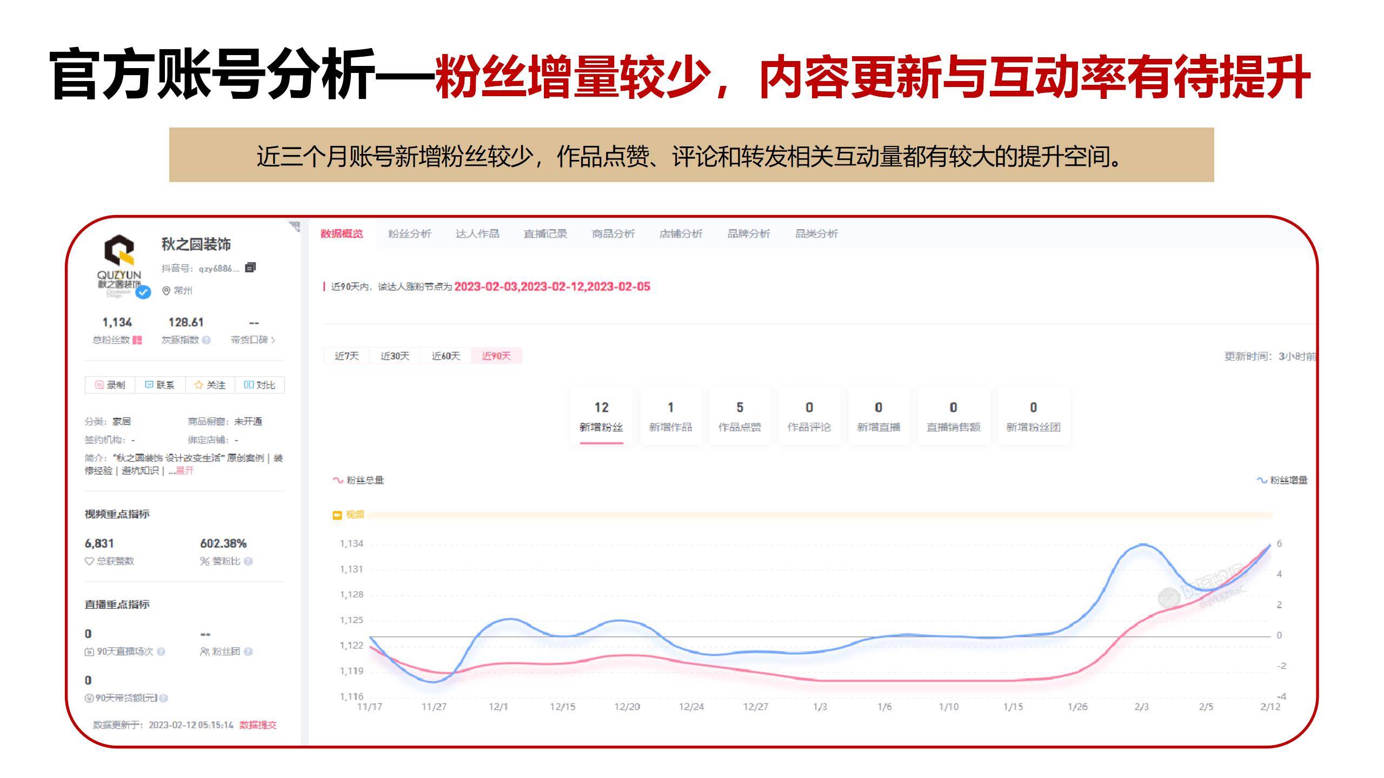Open the 品牌分析 tab
Image resolution: width=1384 pixels, height=778 pixels.
coord(750,234)
